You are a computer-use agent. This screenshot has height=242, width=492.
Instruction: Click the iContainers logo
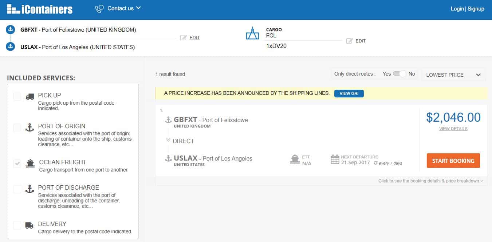tap(40, 9)
